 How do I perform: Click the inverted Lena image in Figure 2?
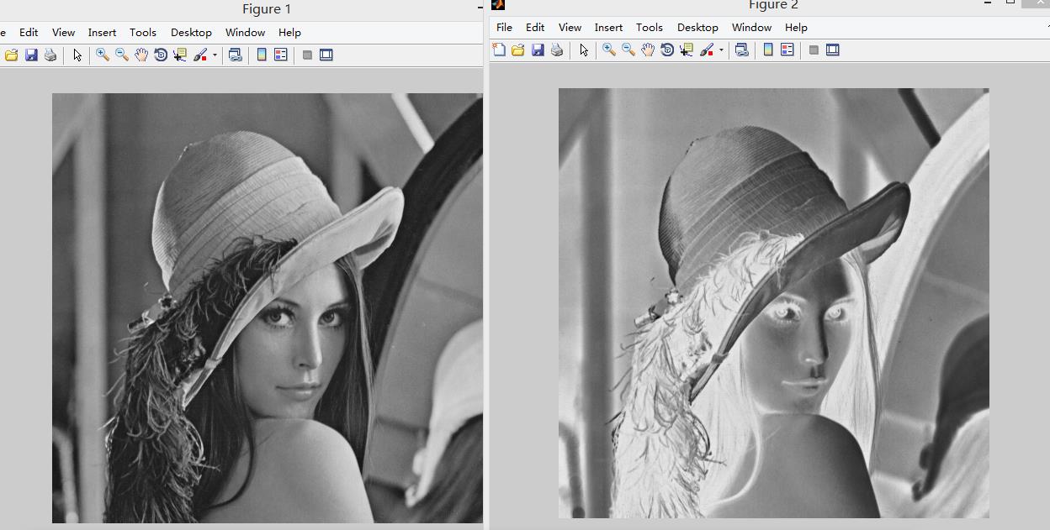coord(774,303)
